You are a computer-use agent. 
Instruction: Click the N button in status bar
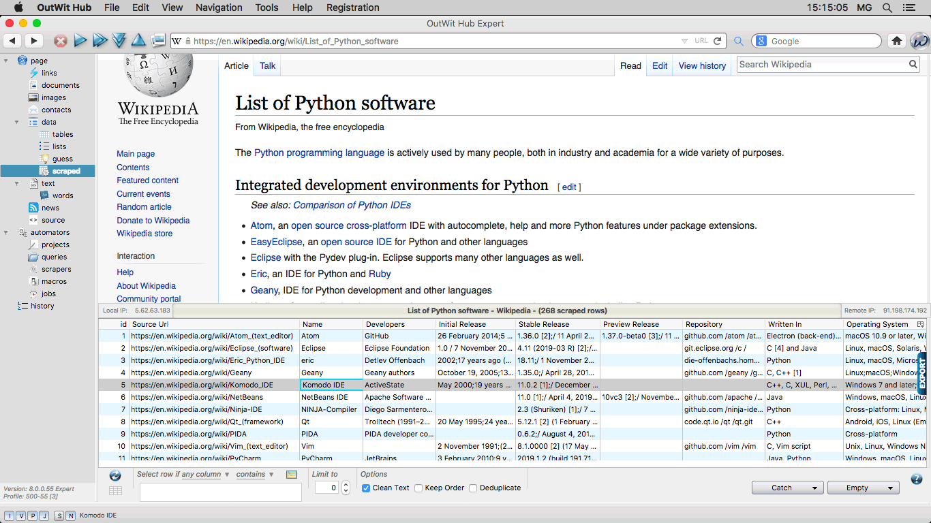coord(70,516)
